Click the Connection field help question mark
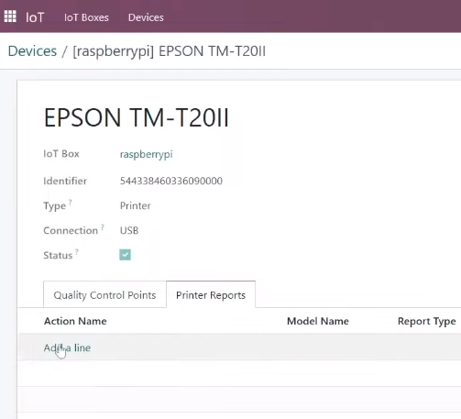The width and height of the screenshot is (461, 419). 103,226
